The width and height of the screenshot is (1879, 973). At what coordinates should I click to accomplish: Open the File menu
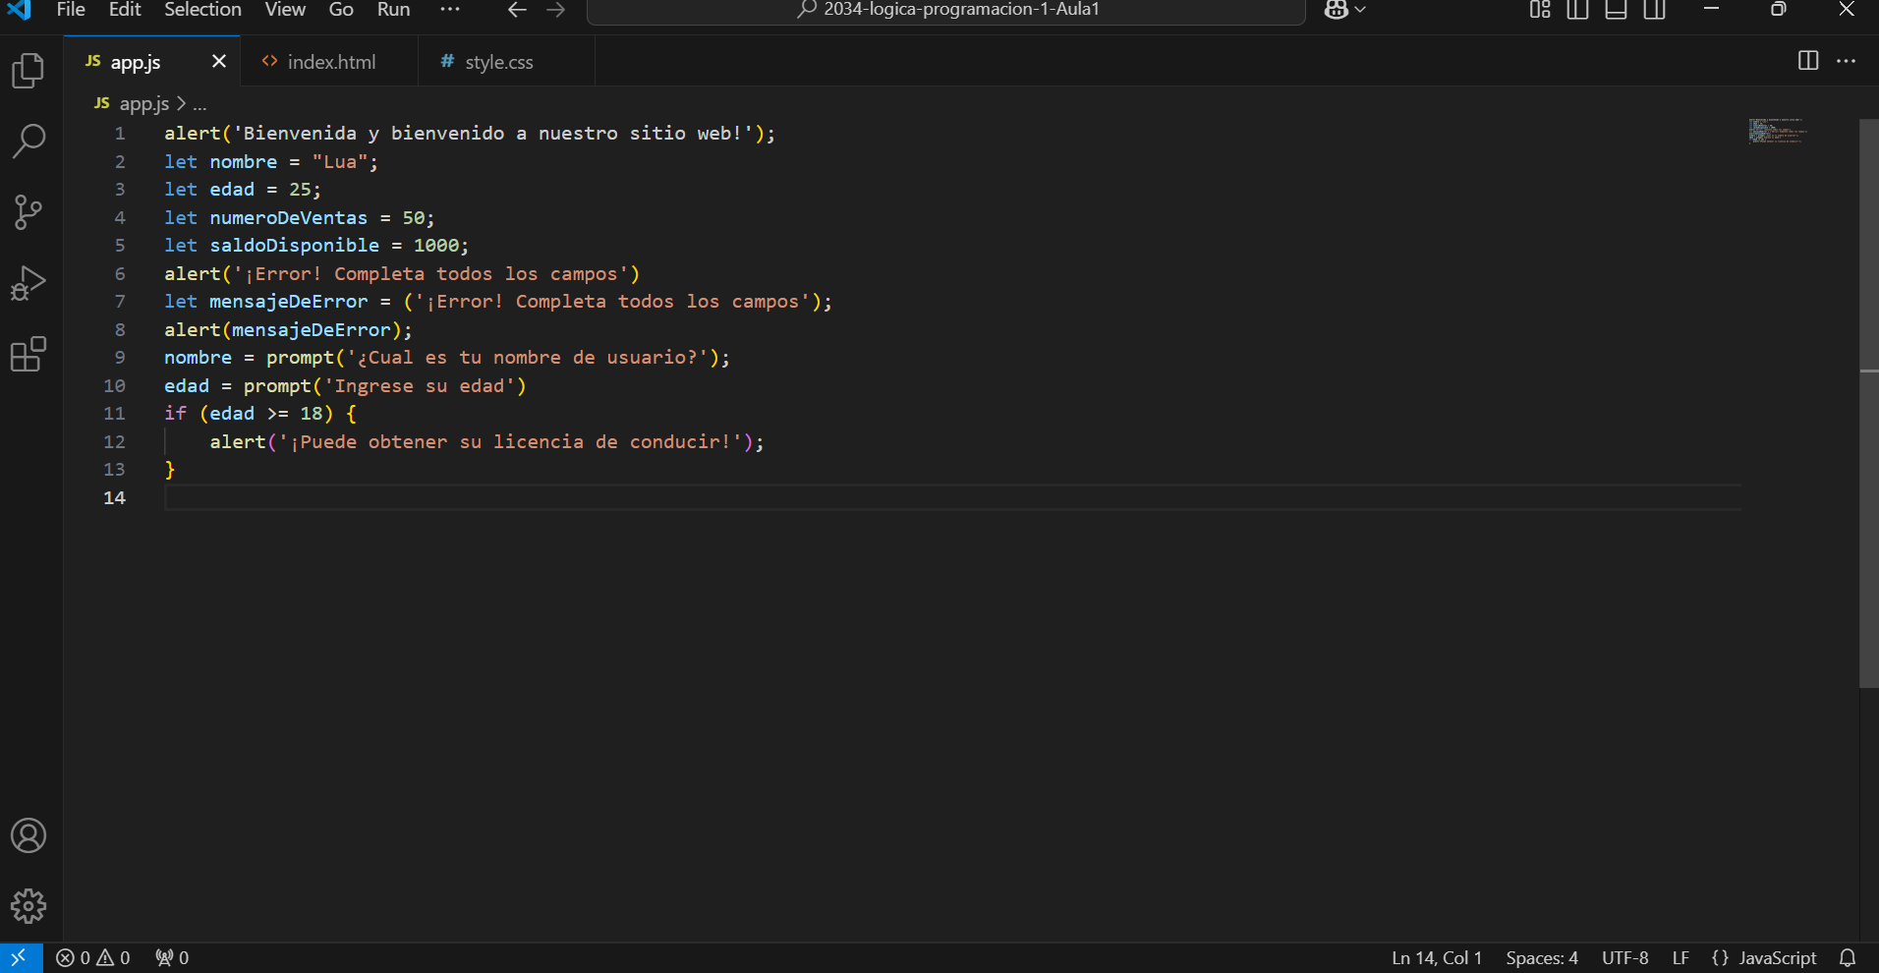click(x=71, y=10)
